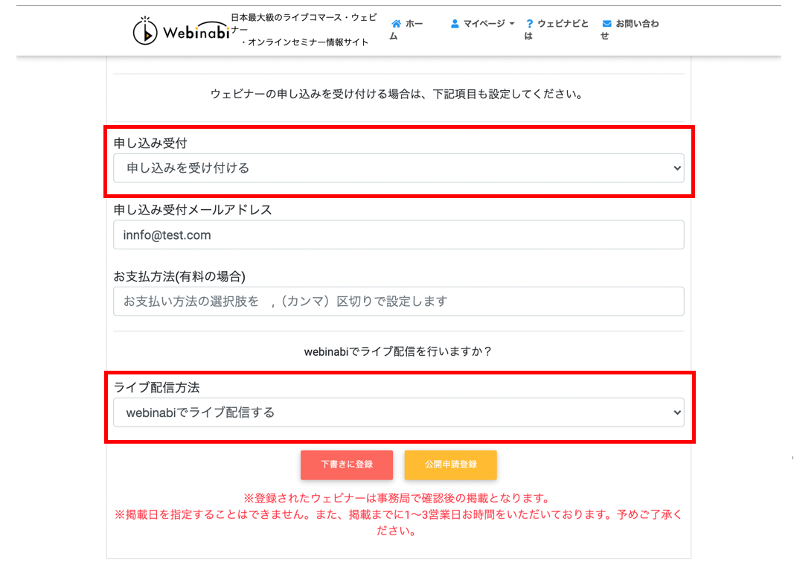Click the envelope icon in the header
Viewport: 794px width, 568px height.
[x=606, y=24]
